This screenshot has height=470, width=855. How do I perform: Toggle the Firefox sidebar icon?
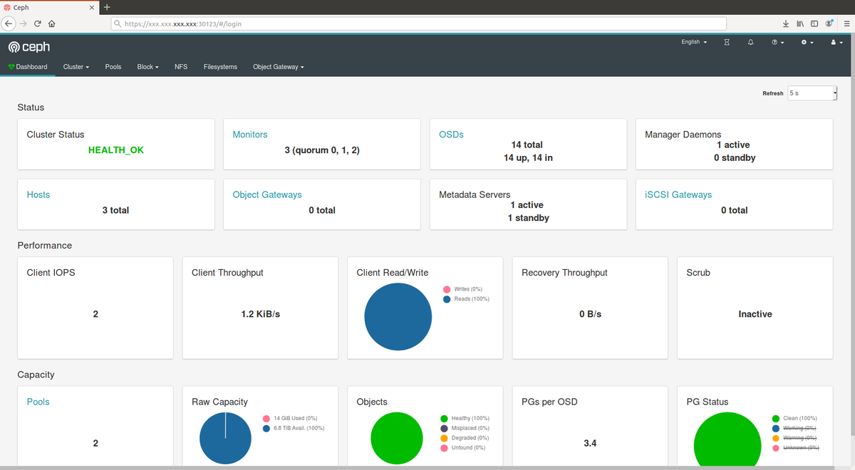tap(814, 23)
